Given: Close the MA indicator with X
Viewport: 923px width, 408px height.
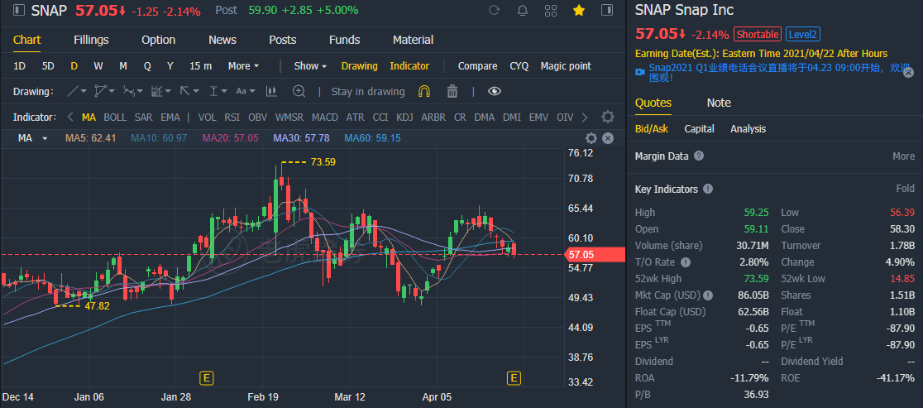Looking at the screenshot, I should point(608,138).
